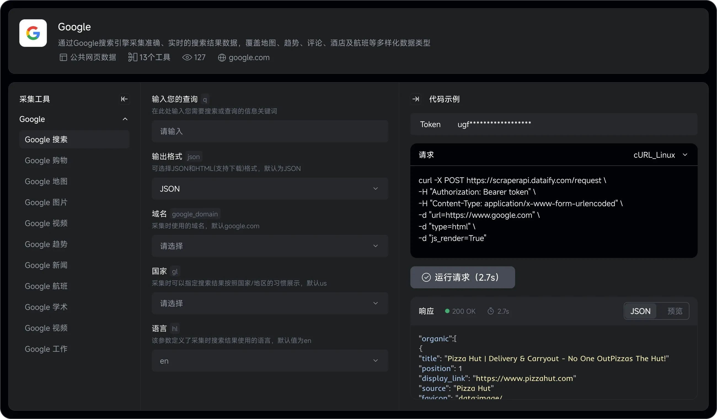Viewport: 717px width, 419px height.
Task: Switch the response view to 预览
Action: coord(675,311)
